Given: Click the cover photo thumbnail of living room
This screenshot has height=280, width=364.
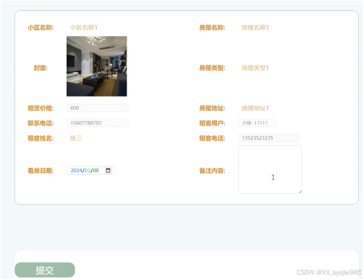Looking at the screenshot, I should (x=97, y=67).
